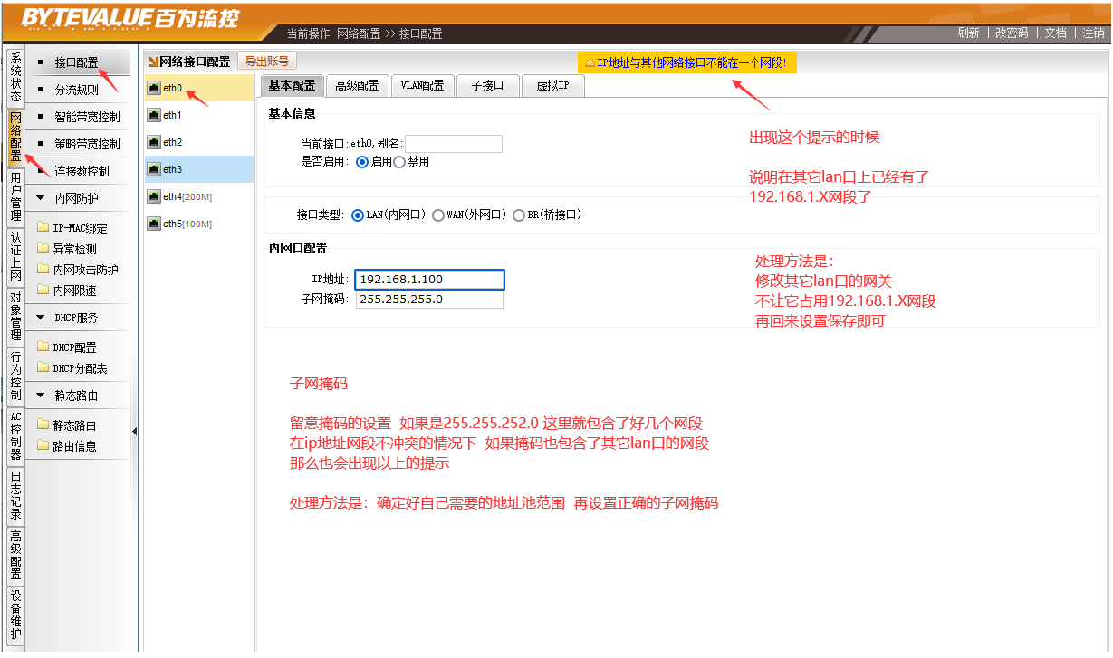The width and height of the screenshot is (1113, 658).
Task: Switch to the VLAN配置 tab
Action: 422,86
